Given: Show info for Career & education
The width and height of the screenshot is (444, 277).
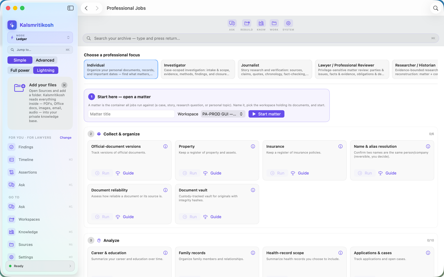Looking at the screenshot, I should 165,253.
